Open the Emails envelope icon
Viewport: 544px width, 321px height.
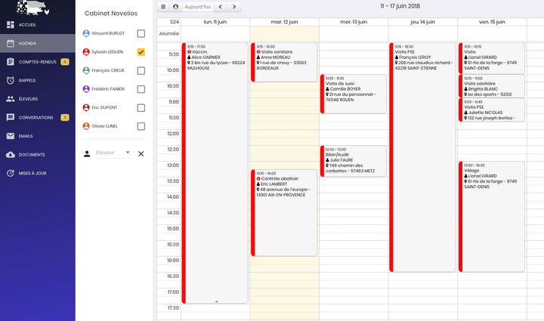(11, 136)
